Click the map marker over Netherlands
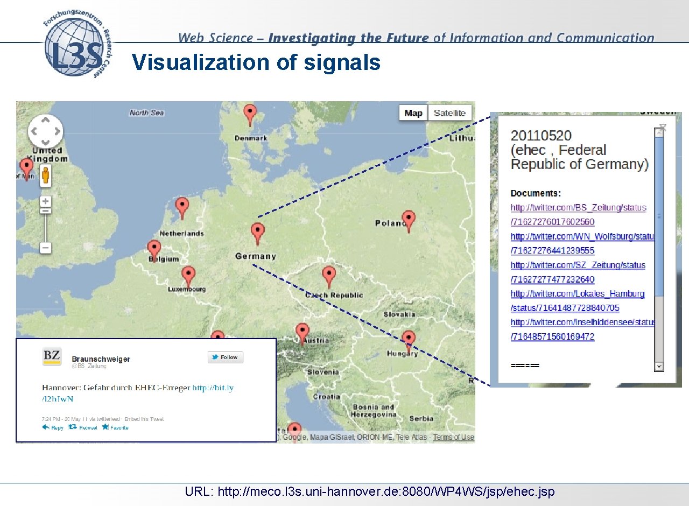This screenshot has height=506, width=689. 182,208
